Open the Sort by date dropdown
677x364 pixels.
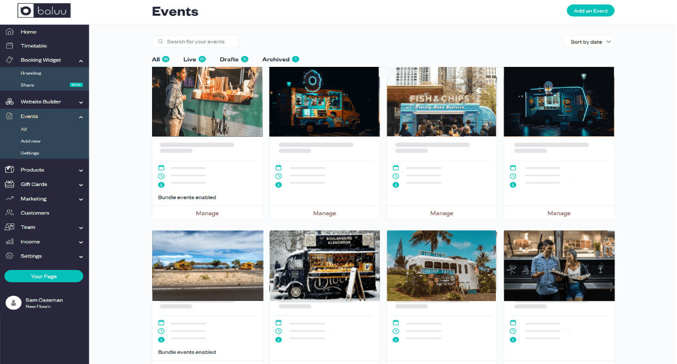tap(589, 42)
